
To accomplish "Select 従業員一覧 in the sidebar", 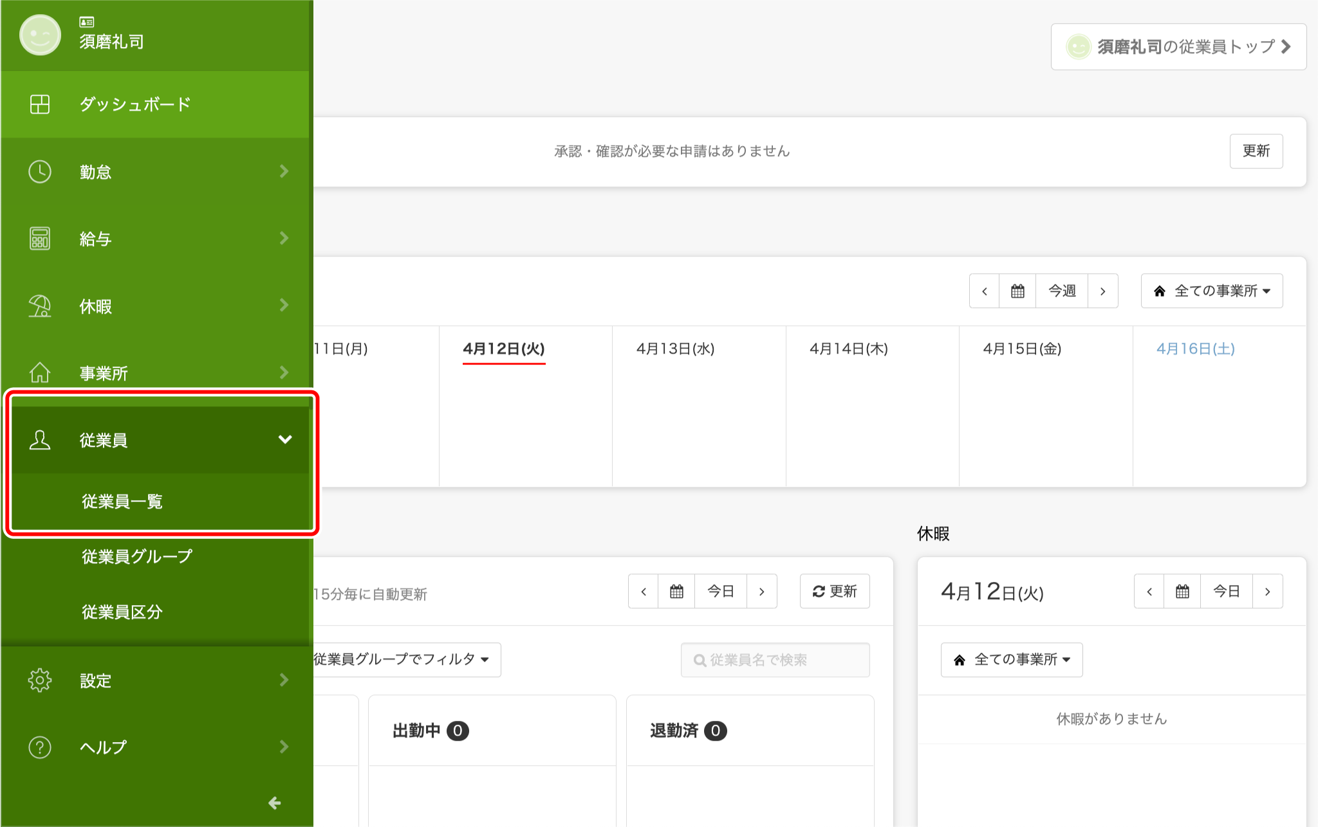I will 122,502.
